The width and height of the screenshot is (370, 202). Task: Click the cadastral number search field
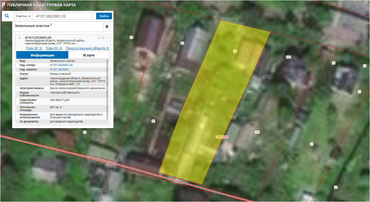pos(62,16)
